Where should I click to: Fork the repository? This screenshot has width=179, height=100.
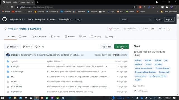[162, 29]
